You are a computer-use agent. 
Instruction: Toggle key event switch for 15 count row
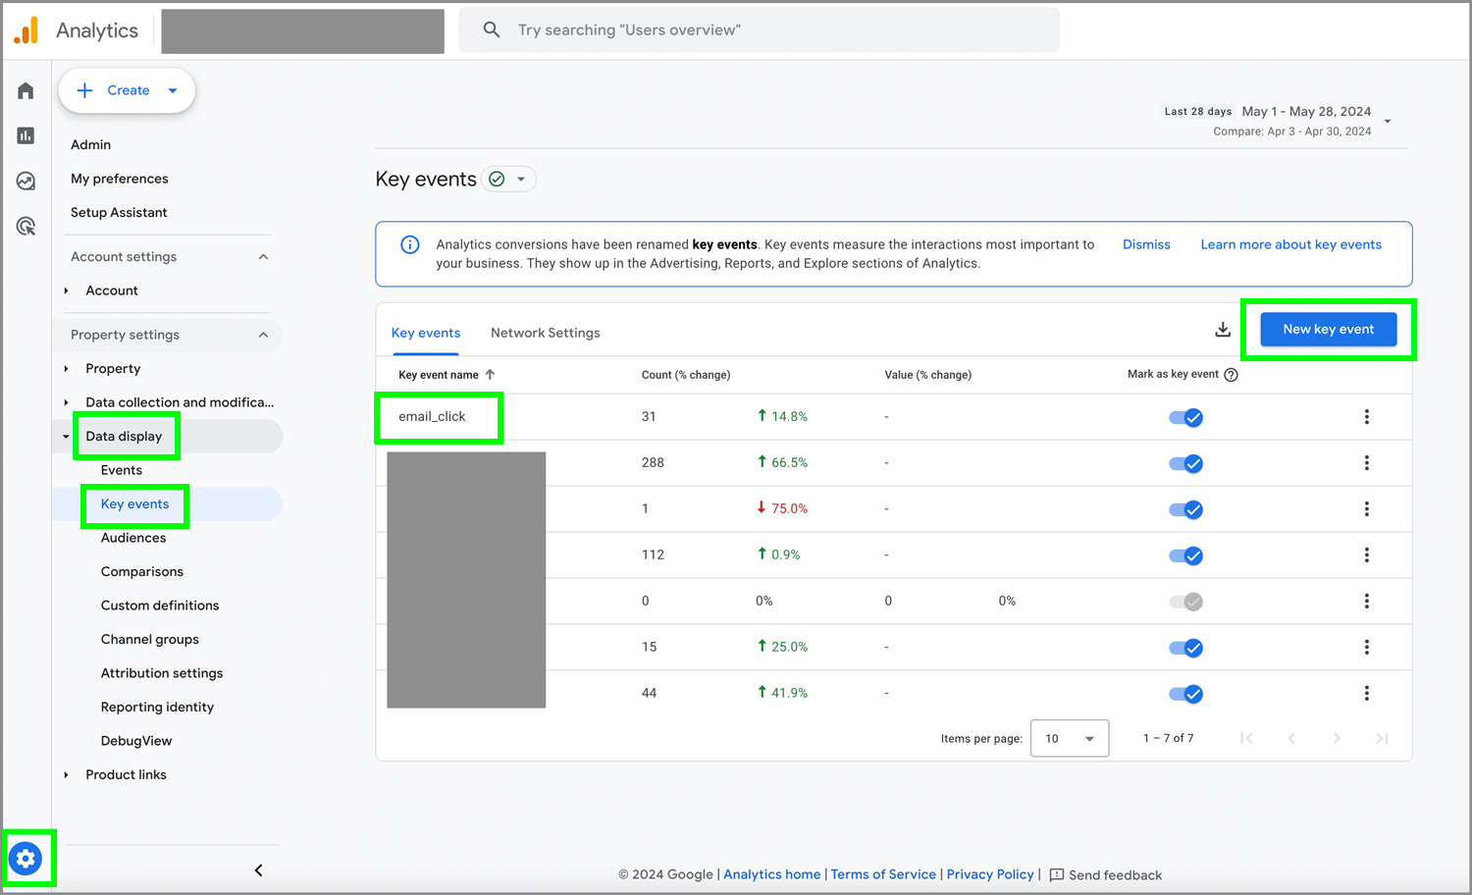pos(1185,648)
